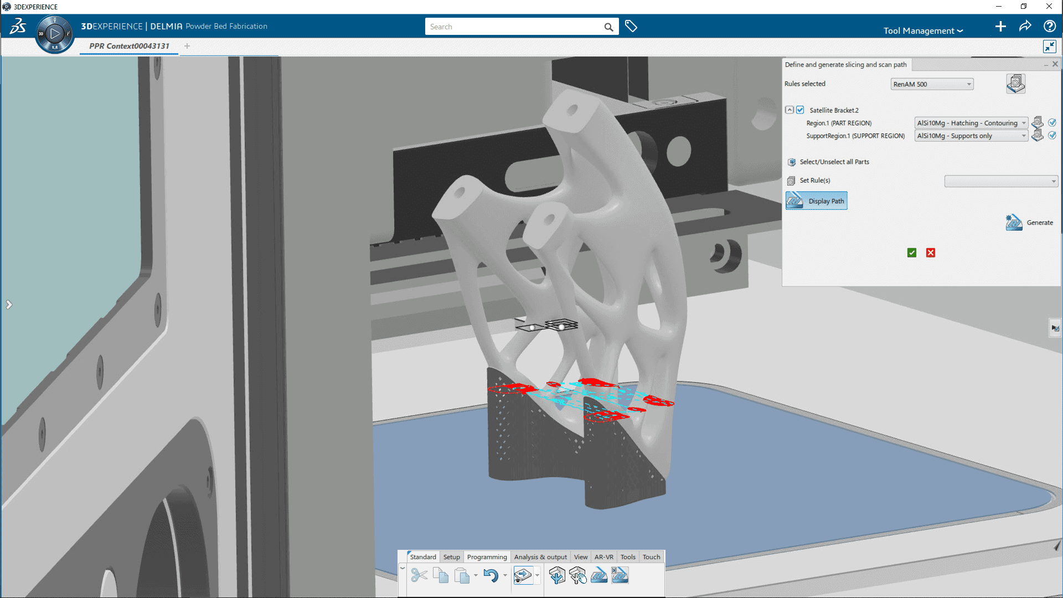Switch to the Analysis & output tab
This screenshot has width=1063, height=598.
click(x=540, y=557)
